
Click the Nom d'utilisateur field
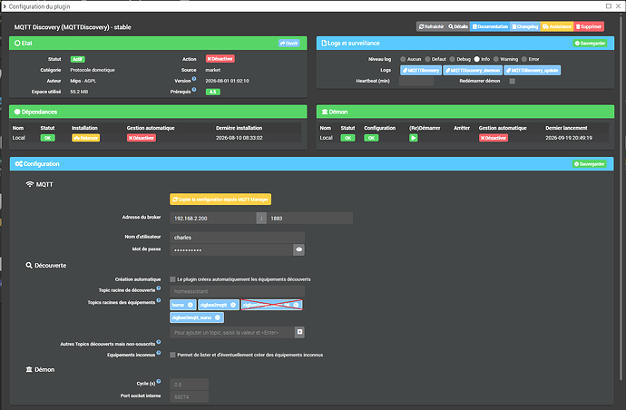tap(237, 237)
